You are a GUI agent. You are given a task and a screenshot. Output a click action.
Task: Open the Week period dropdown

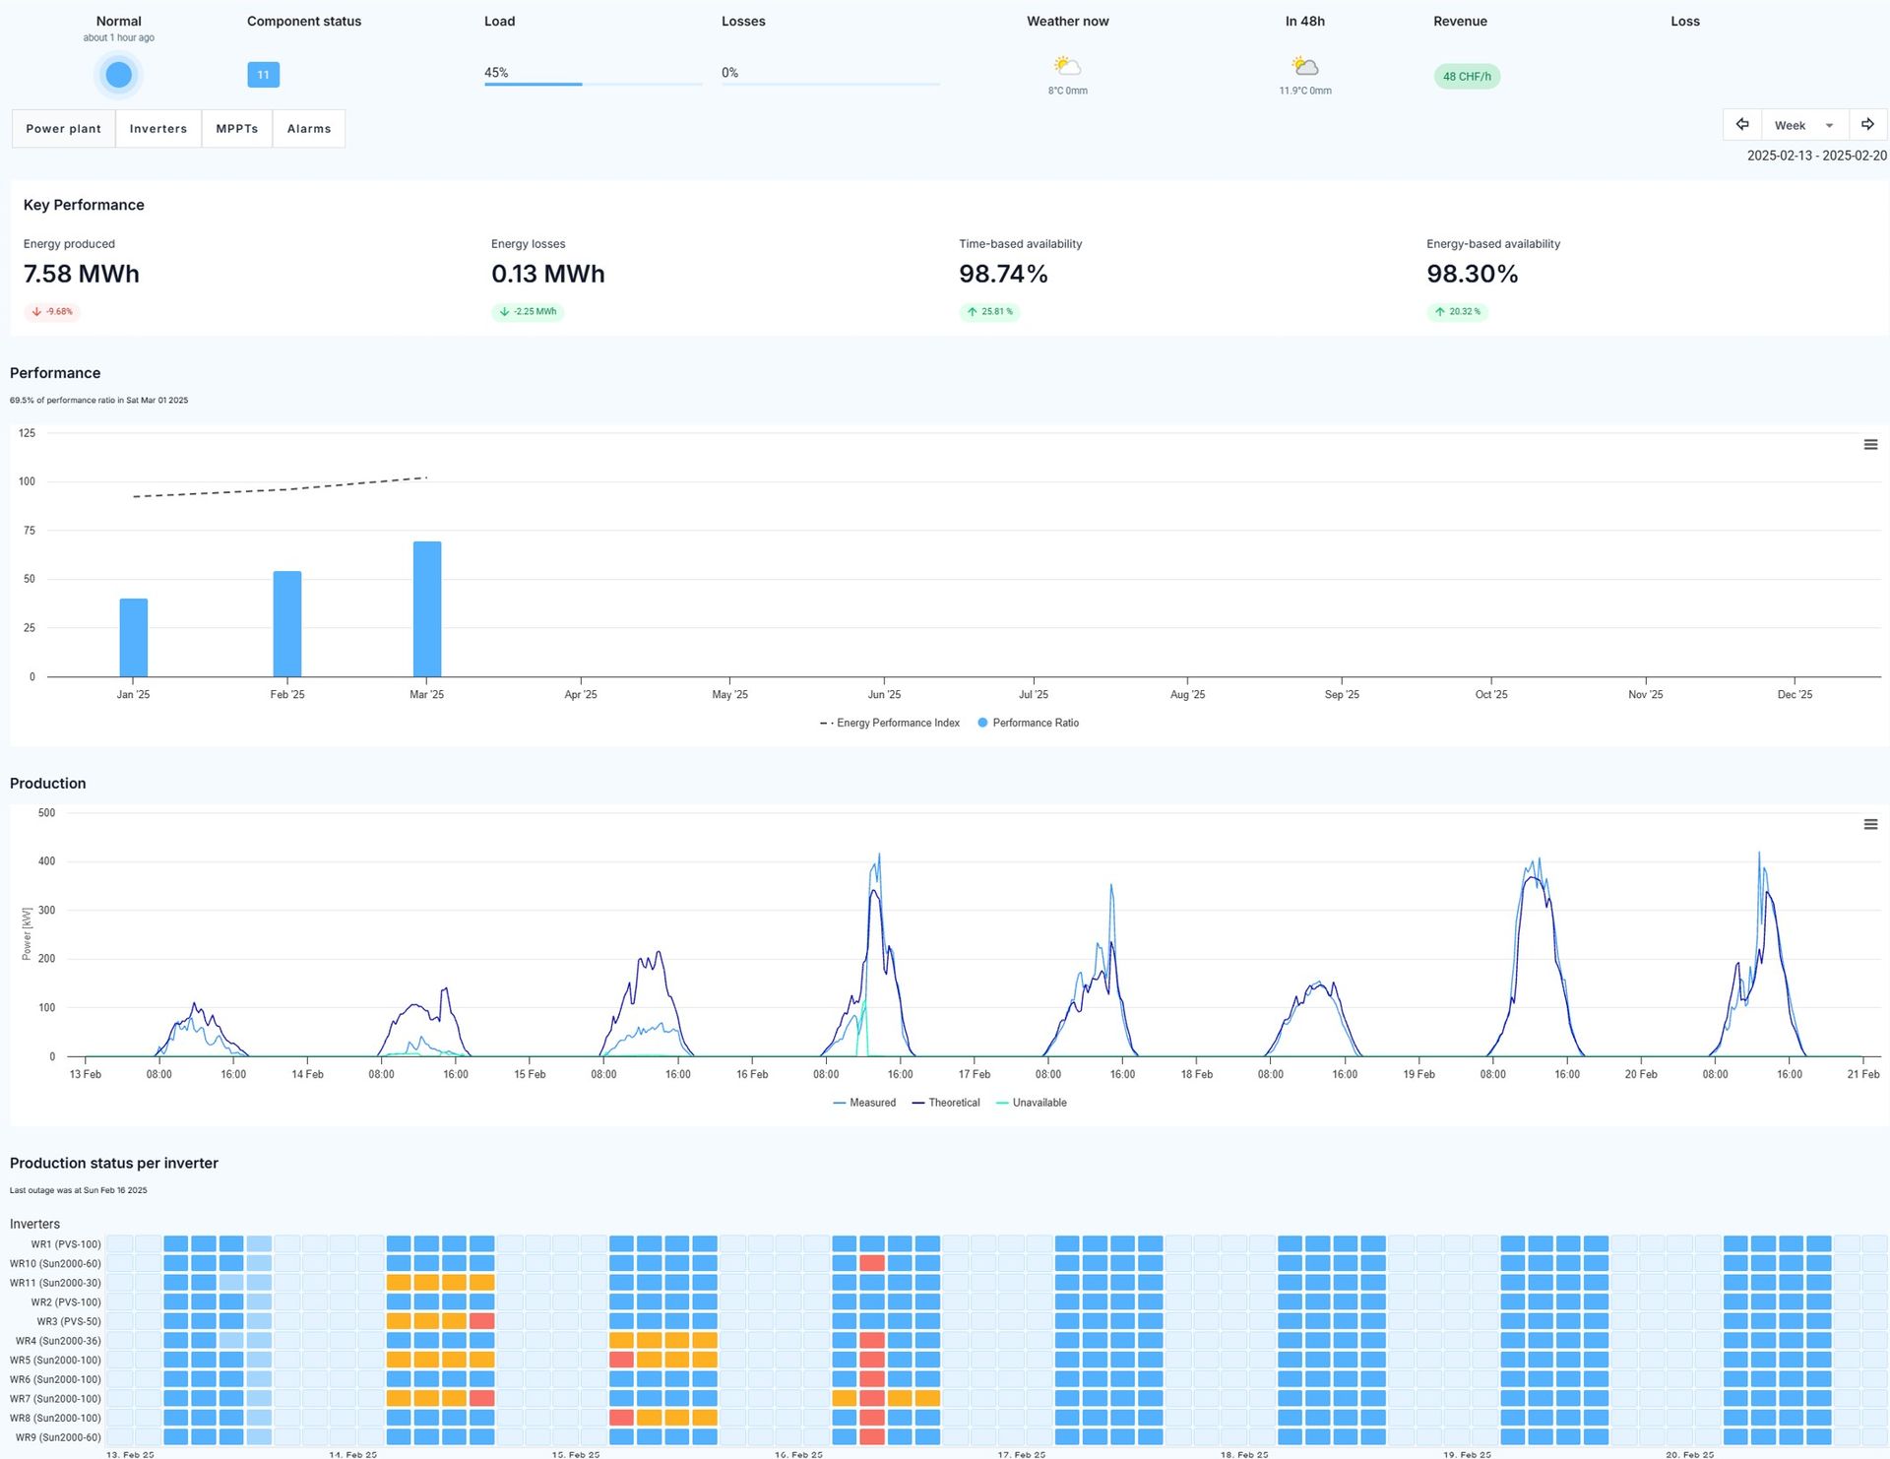pyautogui.click(x=1803, y=125)
